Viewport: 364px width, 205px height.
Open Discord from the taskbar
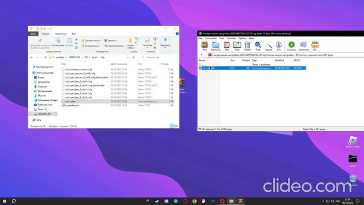[x=166, y=201]
